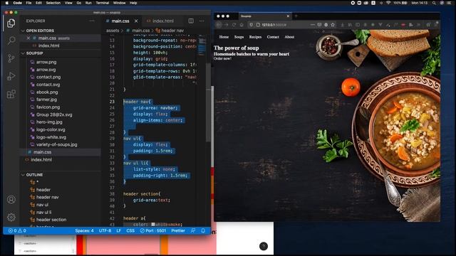Click the Recipes link on the webpage
Image resolution: width=456 pixels, height=256 pixels.
[255, 37]
